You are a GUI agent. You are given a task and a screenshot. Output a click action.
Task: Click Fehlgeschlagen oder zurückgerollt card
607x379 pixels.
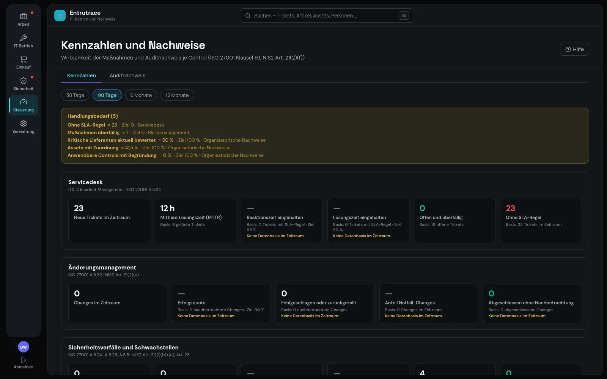[x=325, y=303]
